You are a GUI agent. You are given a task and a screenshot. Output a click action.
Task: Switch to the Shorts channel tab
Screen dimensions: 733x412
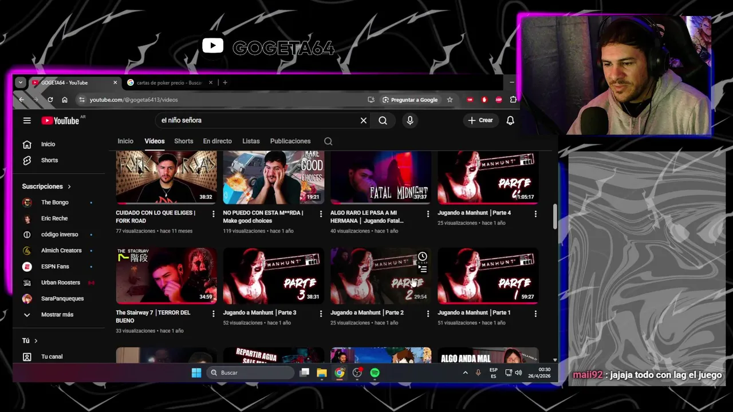[x=184, y=141]
